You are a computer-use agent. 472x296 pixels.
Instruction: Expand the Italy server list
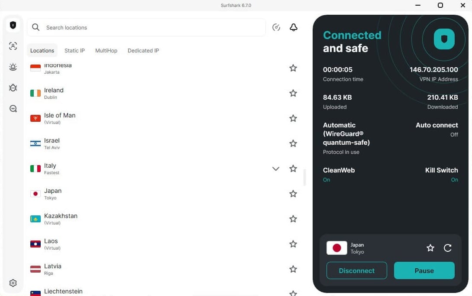(276, 169)
